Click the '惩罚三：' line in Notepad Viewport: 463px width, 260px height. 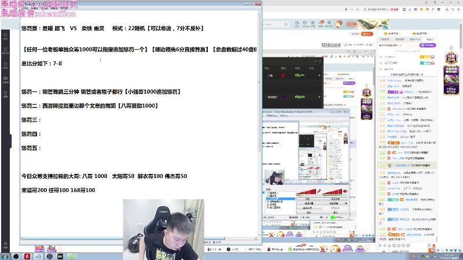pyautogui.click(x=31, y=120)
